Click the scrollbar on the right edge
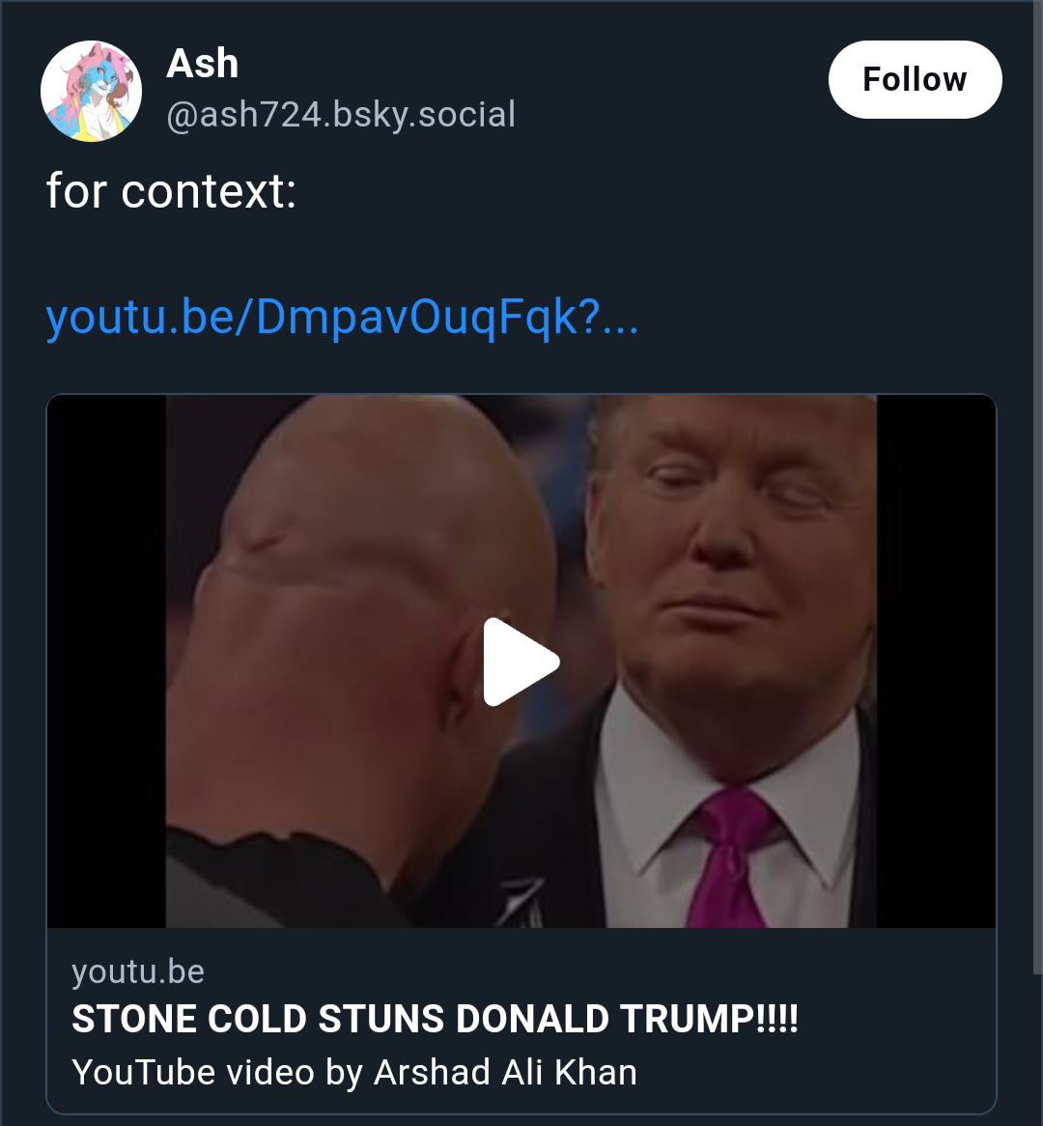Viewport: 1043px width, 1126px height. [x=1038, y=489]
